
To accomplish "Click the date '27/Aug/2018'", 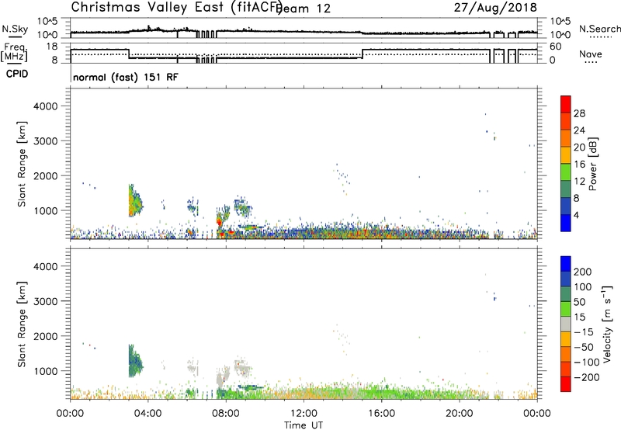I will 495,7.
